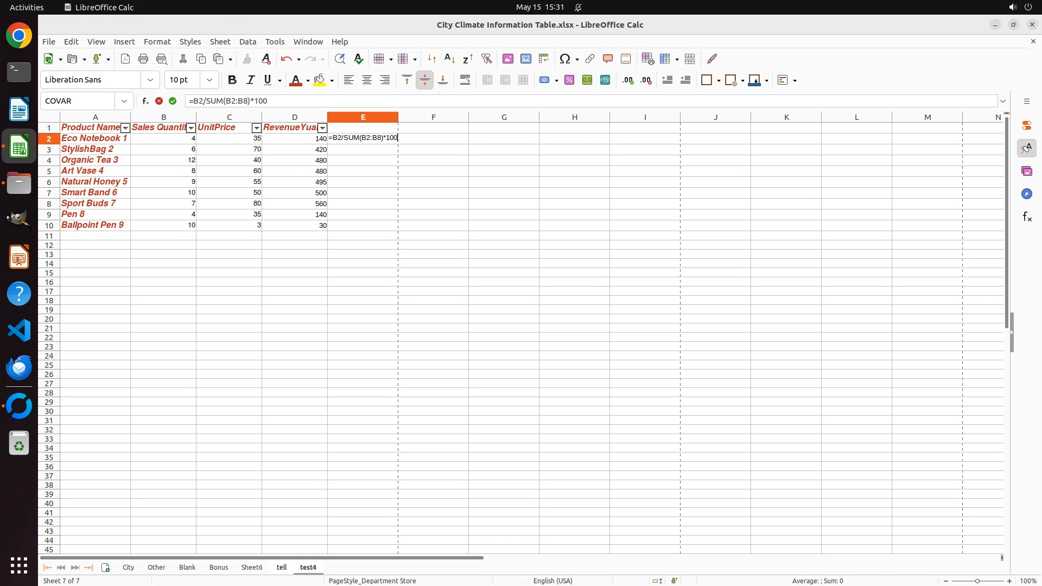Click the column G header
This screenshot has height=586, width=1042.
coord(504,117)
